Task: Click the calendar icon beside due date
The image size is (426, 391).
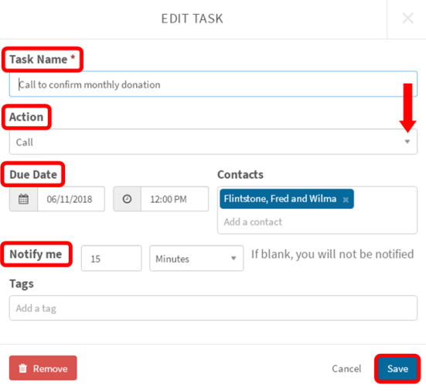Action: (23, 199)
